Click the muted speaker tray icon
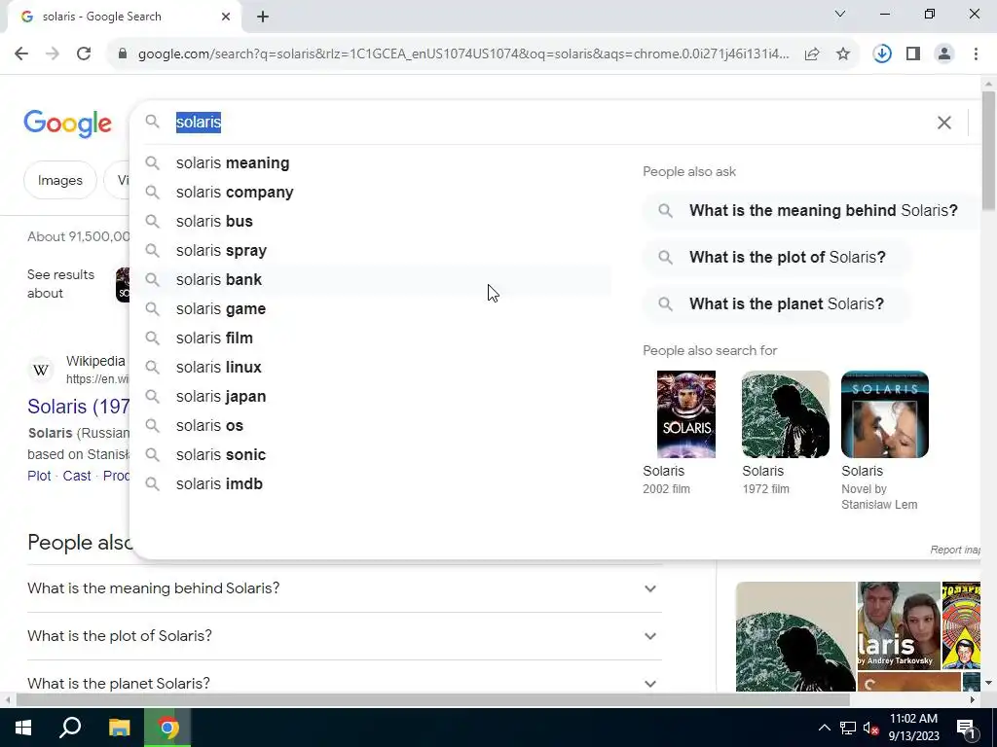 tap(870, 728)
